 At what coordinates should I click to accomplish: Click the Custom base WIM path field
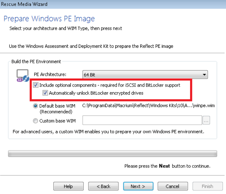coord(142,120)
